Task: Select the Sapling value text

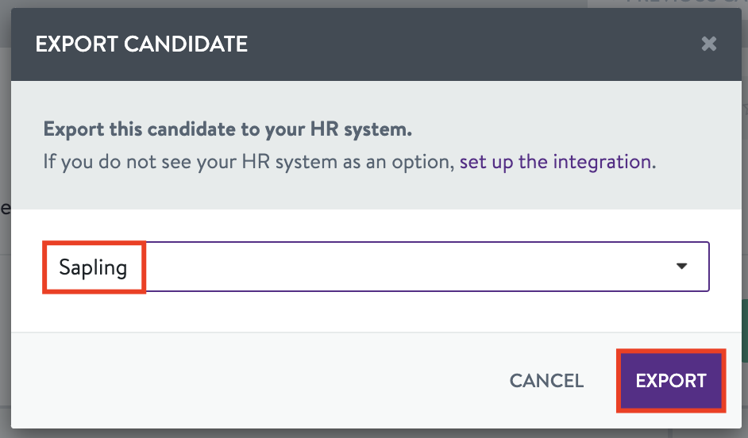Action: click(x=93, y=267)
